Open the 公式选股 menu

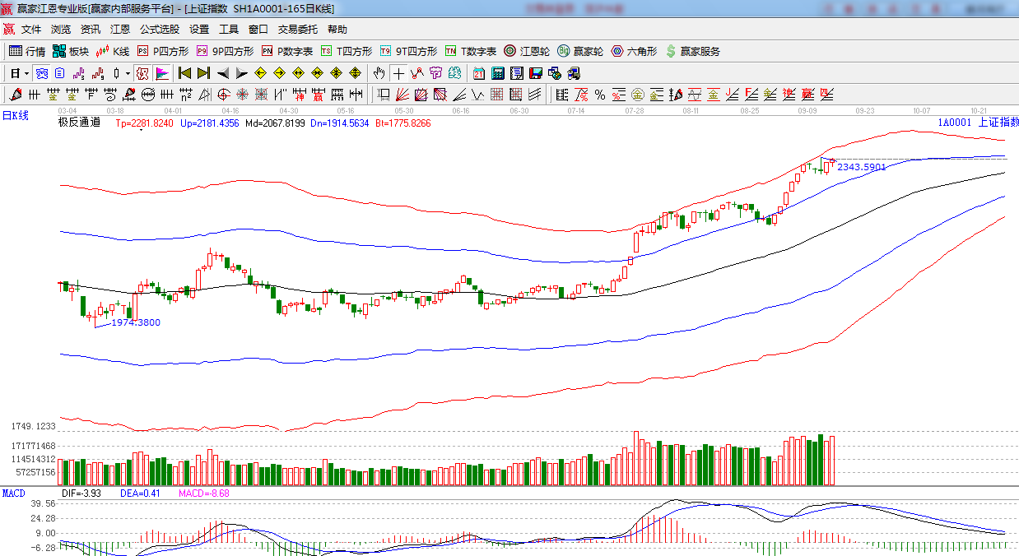pyautogui.click(x=159, y=29)
